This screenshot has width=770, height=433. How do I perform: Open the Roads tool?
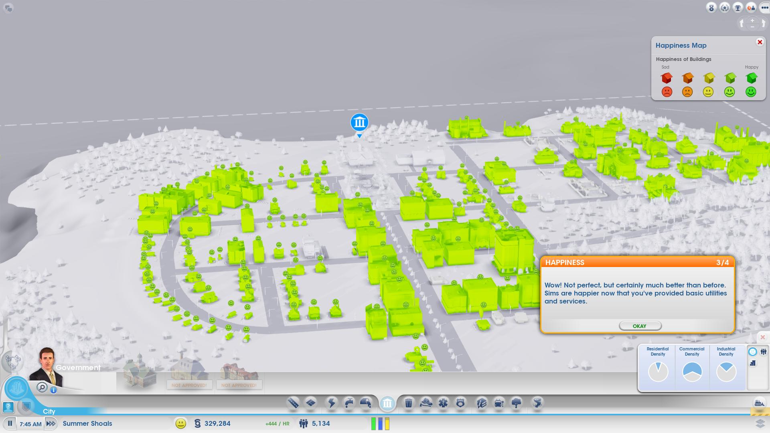[293, 403]
